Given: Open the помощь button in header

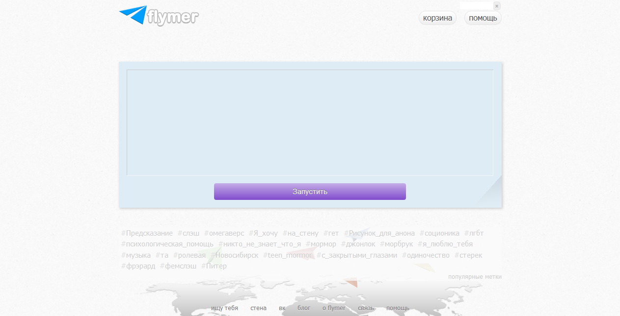Looking at the screenshot, I should coord(483,18).
